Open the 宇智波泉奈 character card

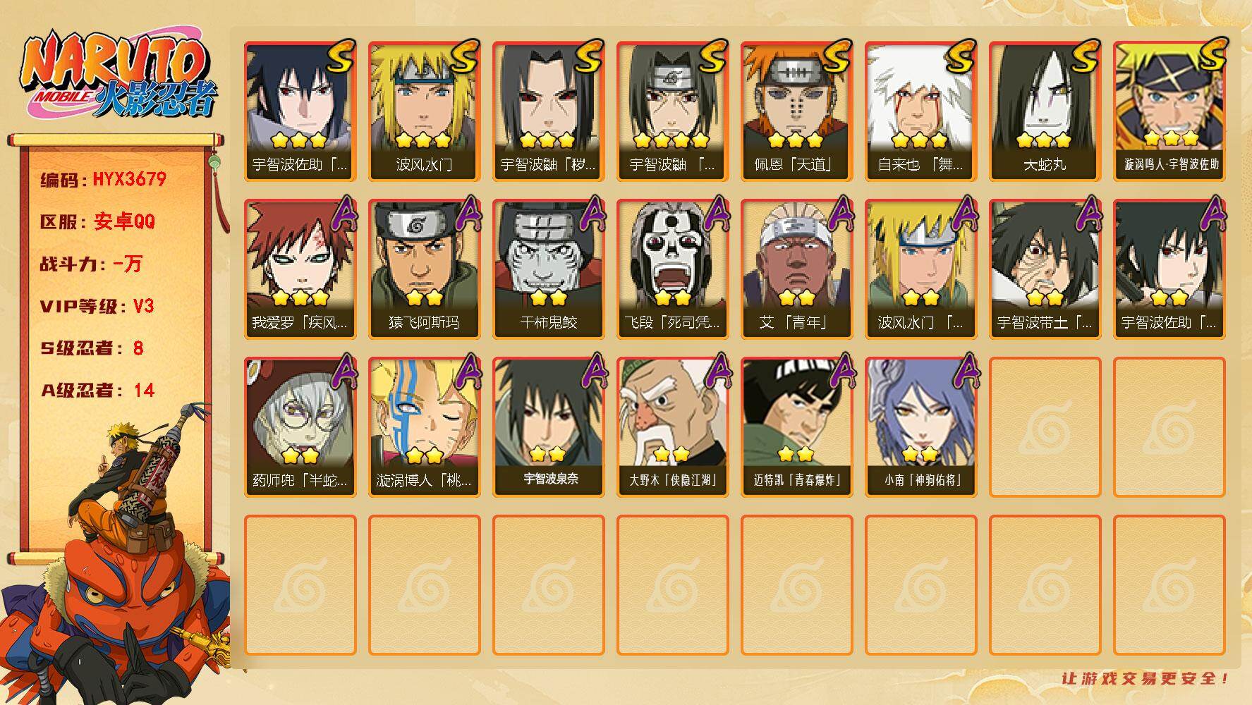click(548, 427)
